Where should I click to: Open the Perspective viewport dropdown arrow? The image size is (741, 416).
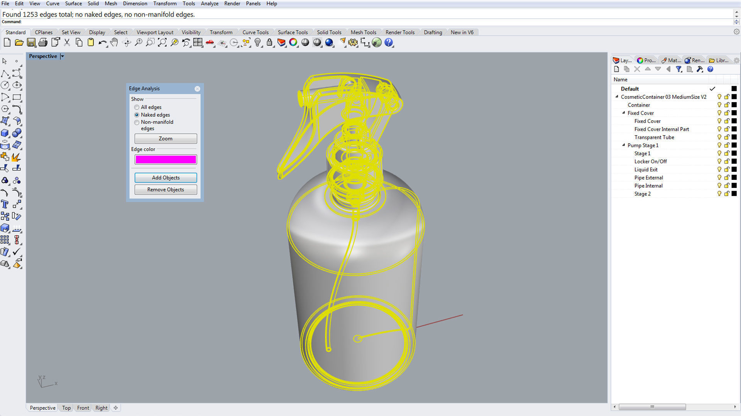(x=62, y=56)
